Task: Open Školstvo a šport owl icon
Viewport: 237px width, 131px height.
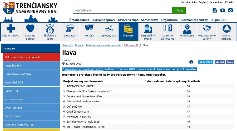Action: tap(50, 28)
